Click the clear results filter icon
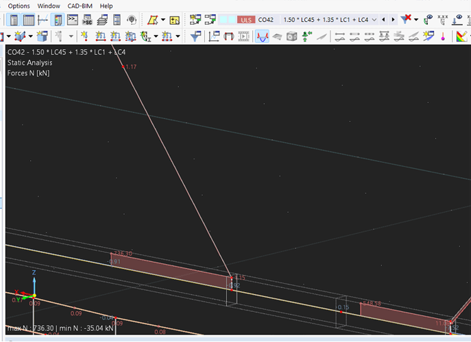The image size is (471, 342). 406,19
